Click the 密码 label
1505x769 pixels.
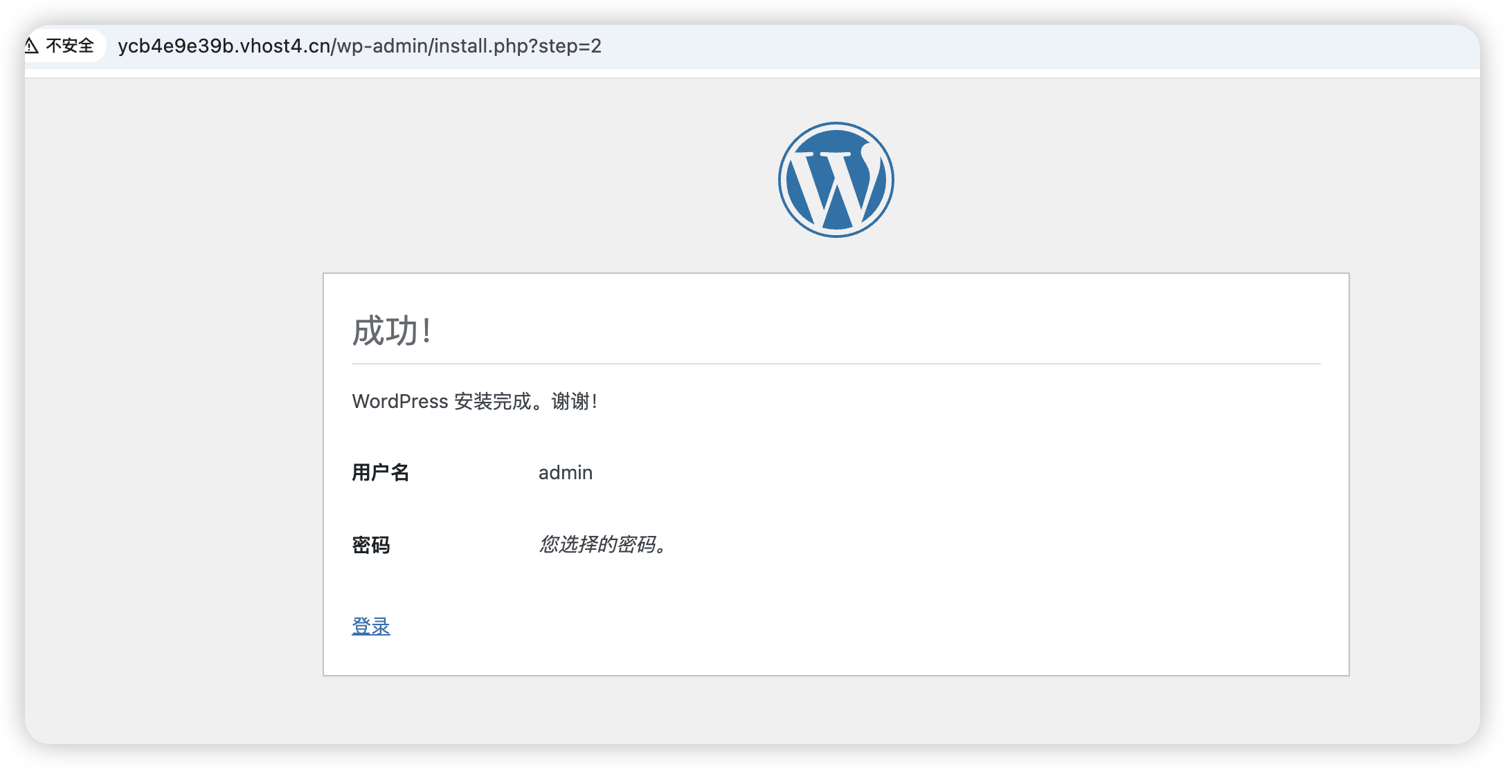pyautogui.click(x=371, y=545)
